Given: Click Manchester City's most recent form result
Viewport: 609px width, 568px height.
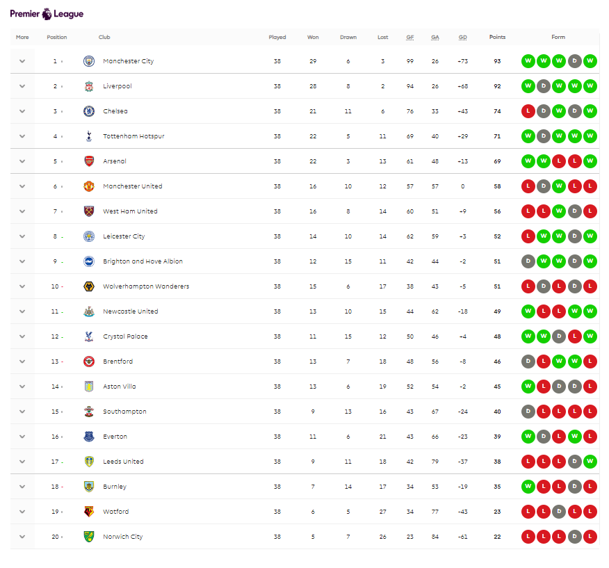Looking at the screenshot, I should (x=590, y=61).
